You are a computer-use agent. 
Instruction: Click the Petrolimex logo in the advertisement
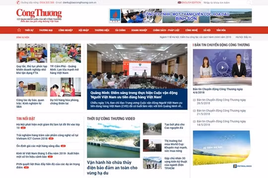click(x=242, y=166)
